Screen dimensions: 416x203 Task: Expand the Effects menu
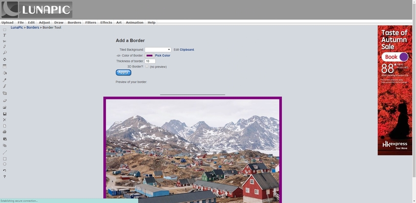point(106,23)
